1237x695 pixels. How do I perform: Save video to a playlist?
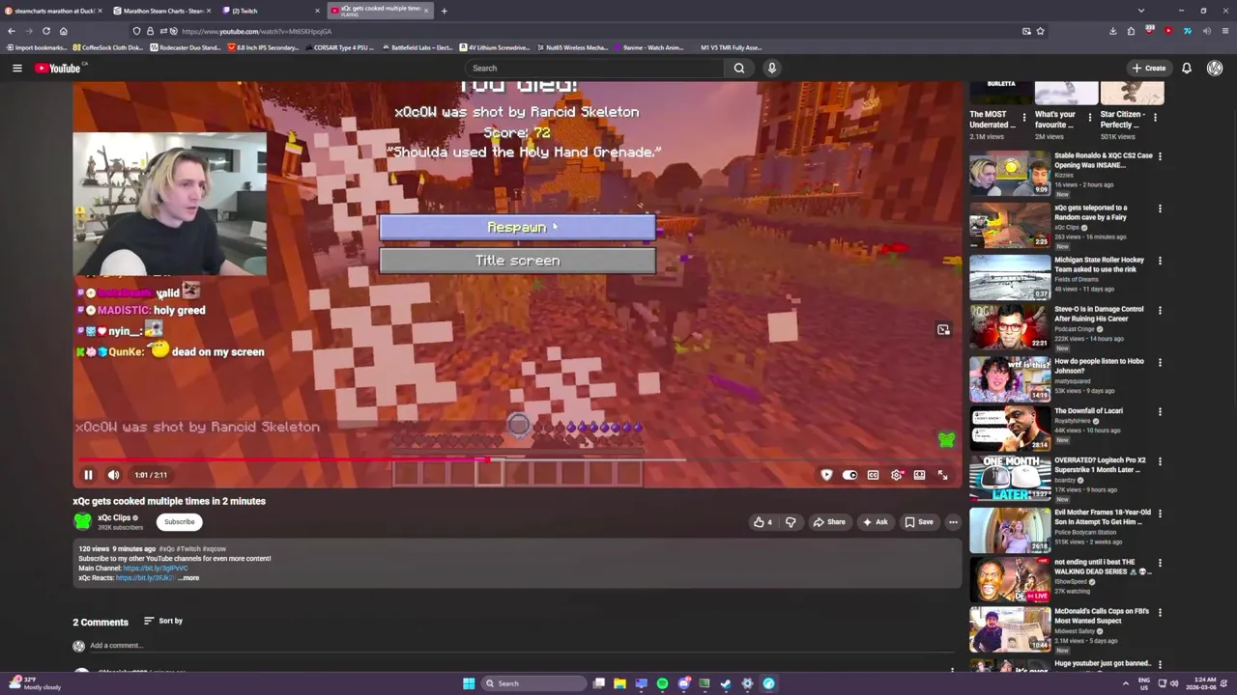(918, 522)
